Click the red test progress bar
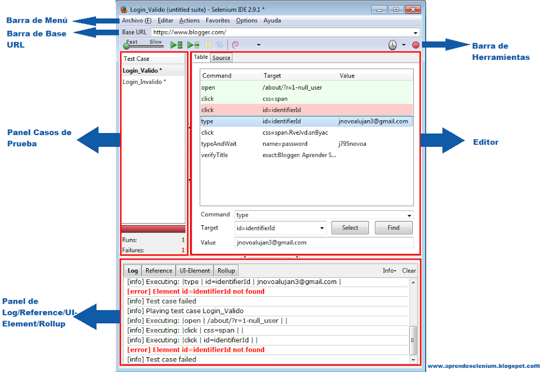The width and height of the screenshot is (542, 372). 153,229
